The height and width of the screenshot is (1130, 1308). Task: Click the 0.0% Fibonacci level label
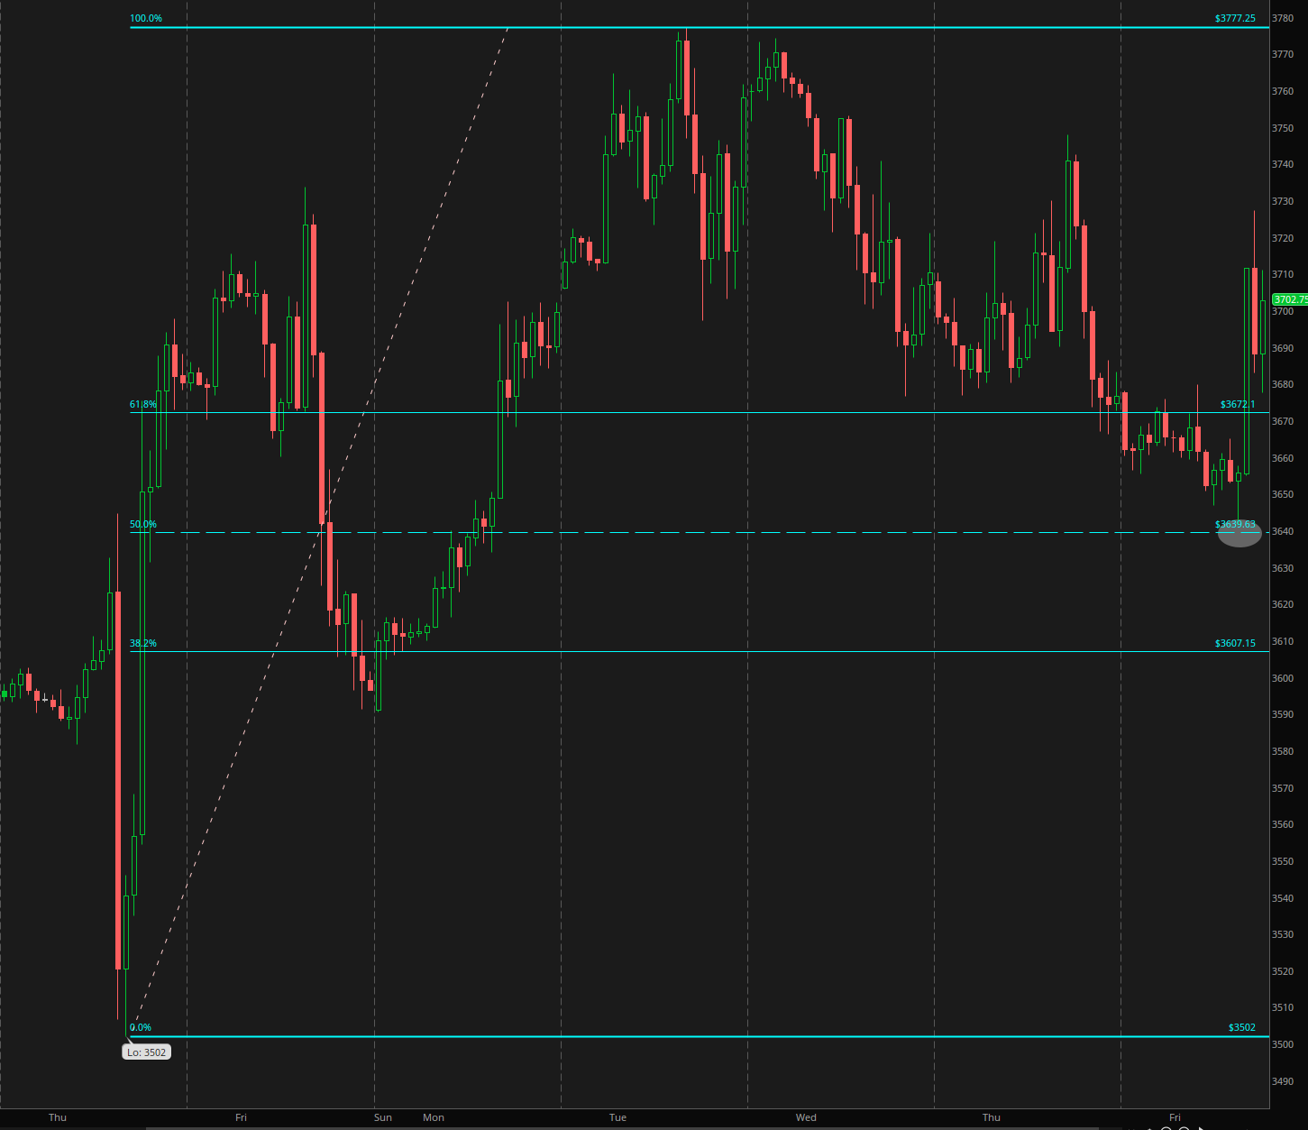(x=141, y=1027)
